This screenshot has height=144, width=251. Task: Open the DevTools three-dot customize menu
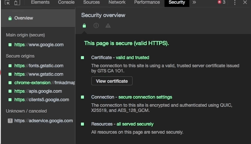pyautogui.click(x=235, y=2)
